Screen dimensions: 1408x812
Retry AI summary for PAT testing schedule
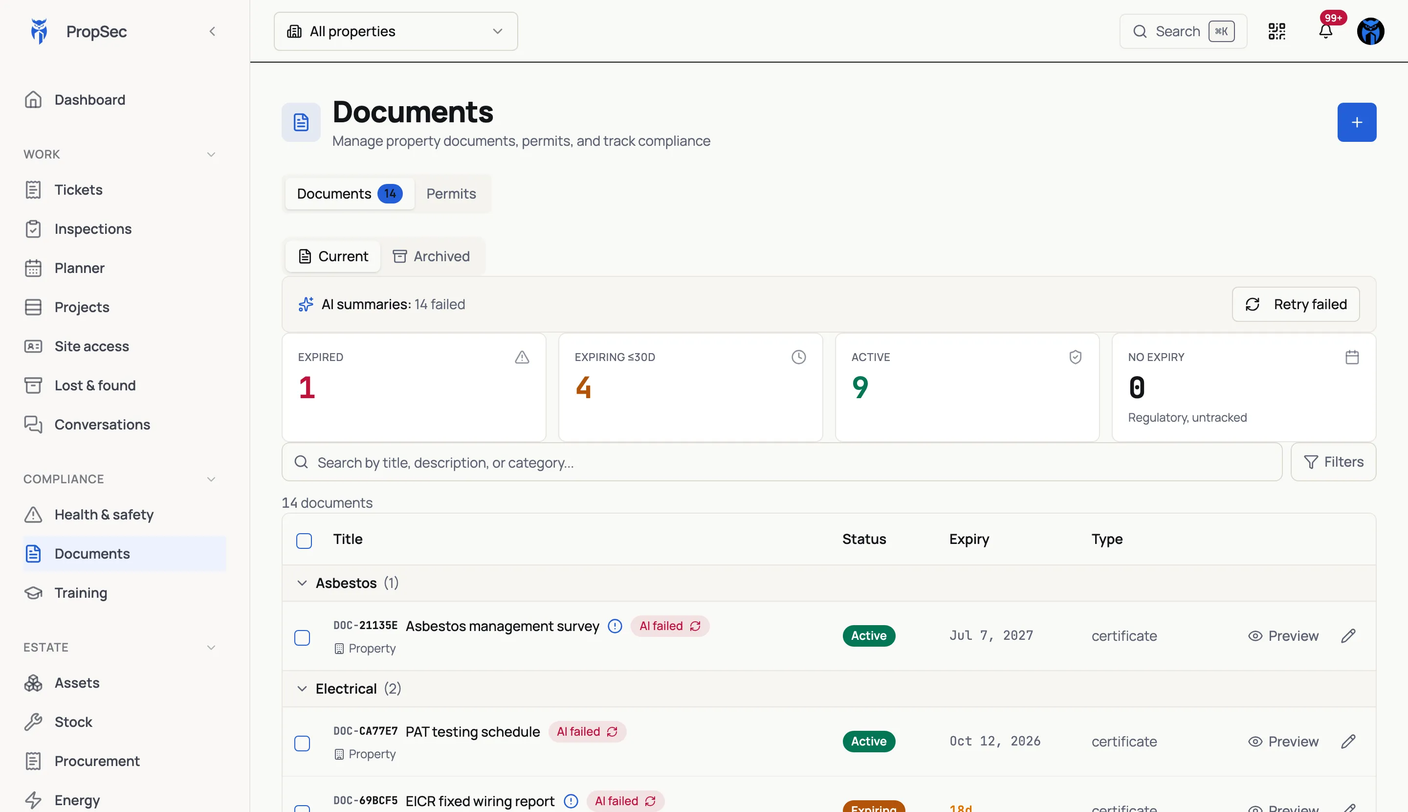(612, 732)
